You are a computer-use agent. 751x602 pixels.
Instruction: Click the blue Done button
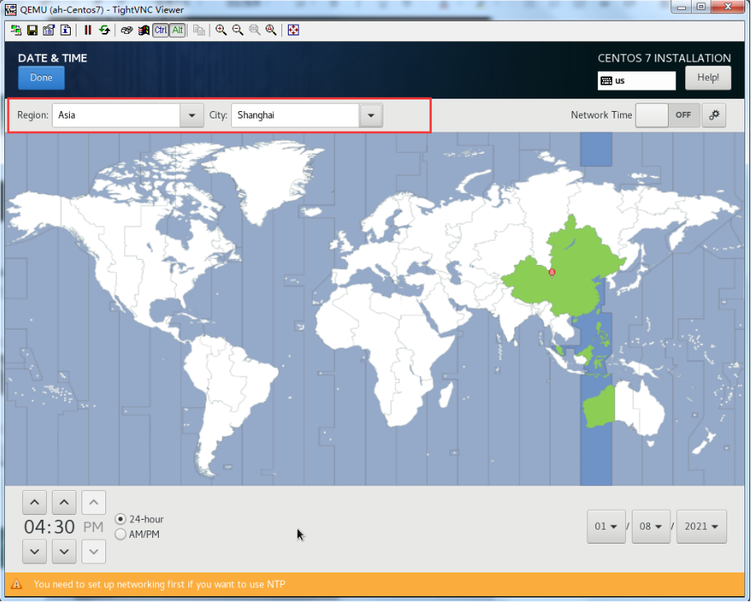41,78
